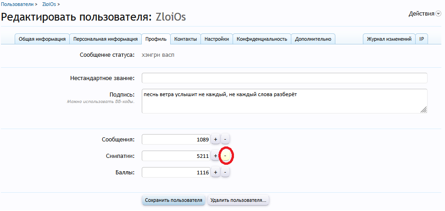Screen dimensions: 445x211
Task: Open the Журнал изменений tab
Action: pyautogui.click(x=389, y=39)
